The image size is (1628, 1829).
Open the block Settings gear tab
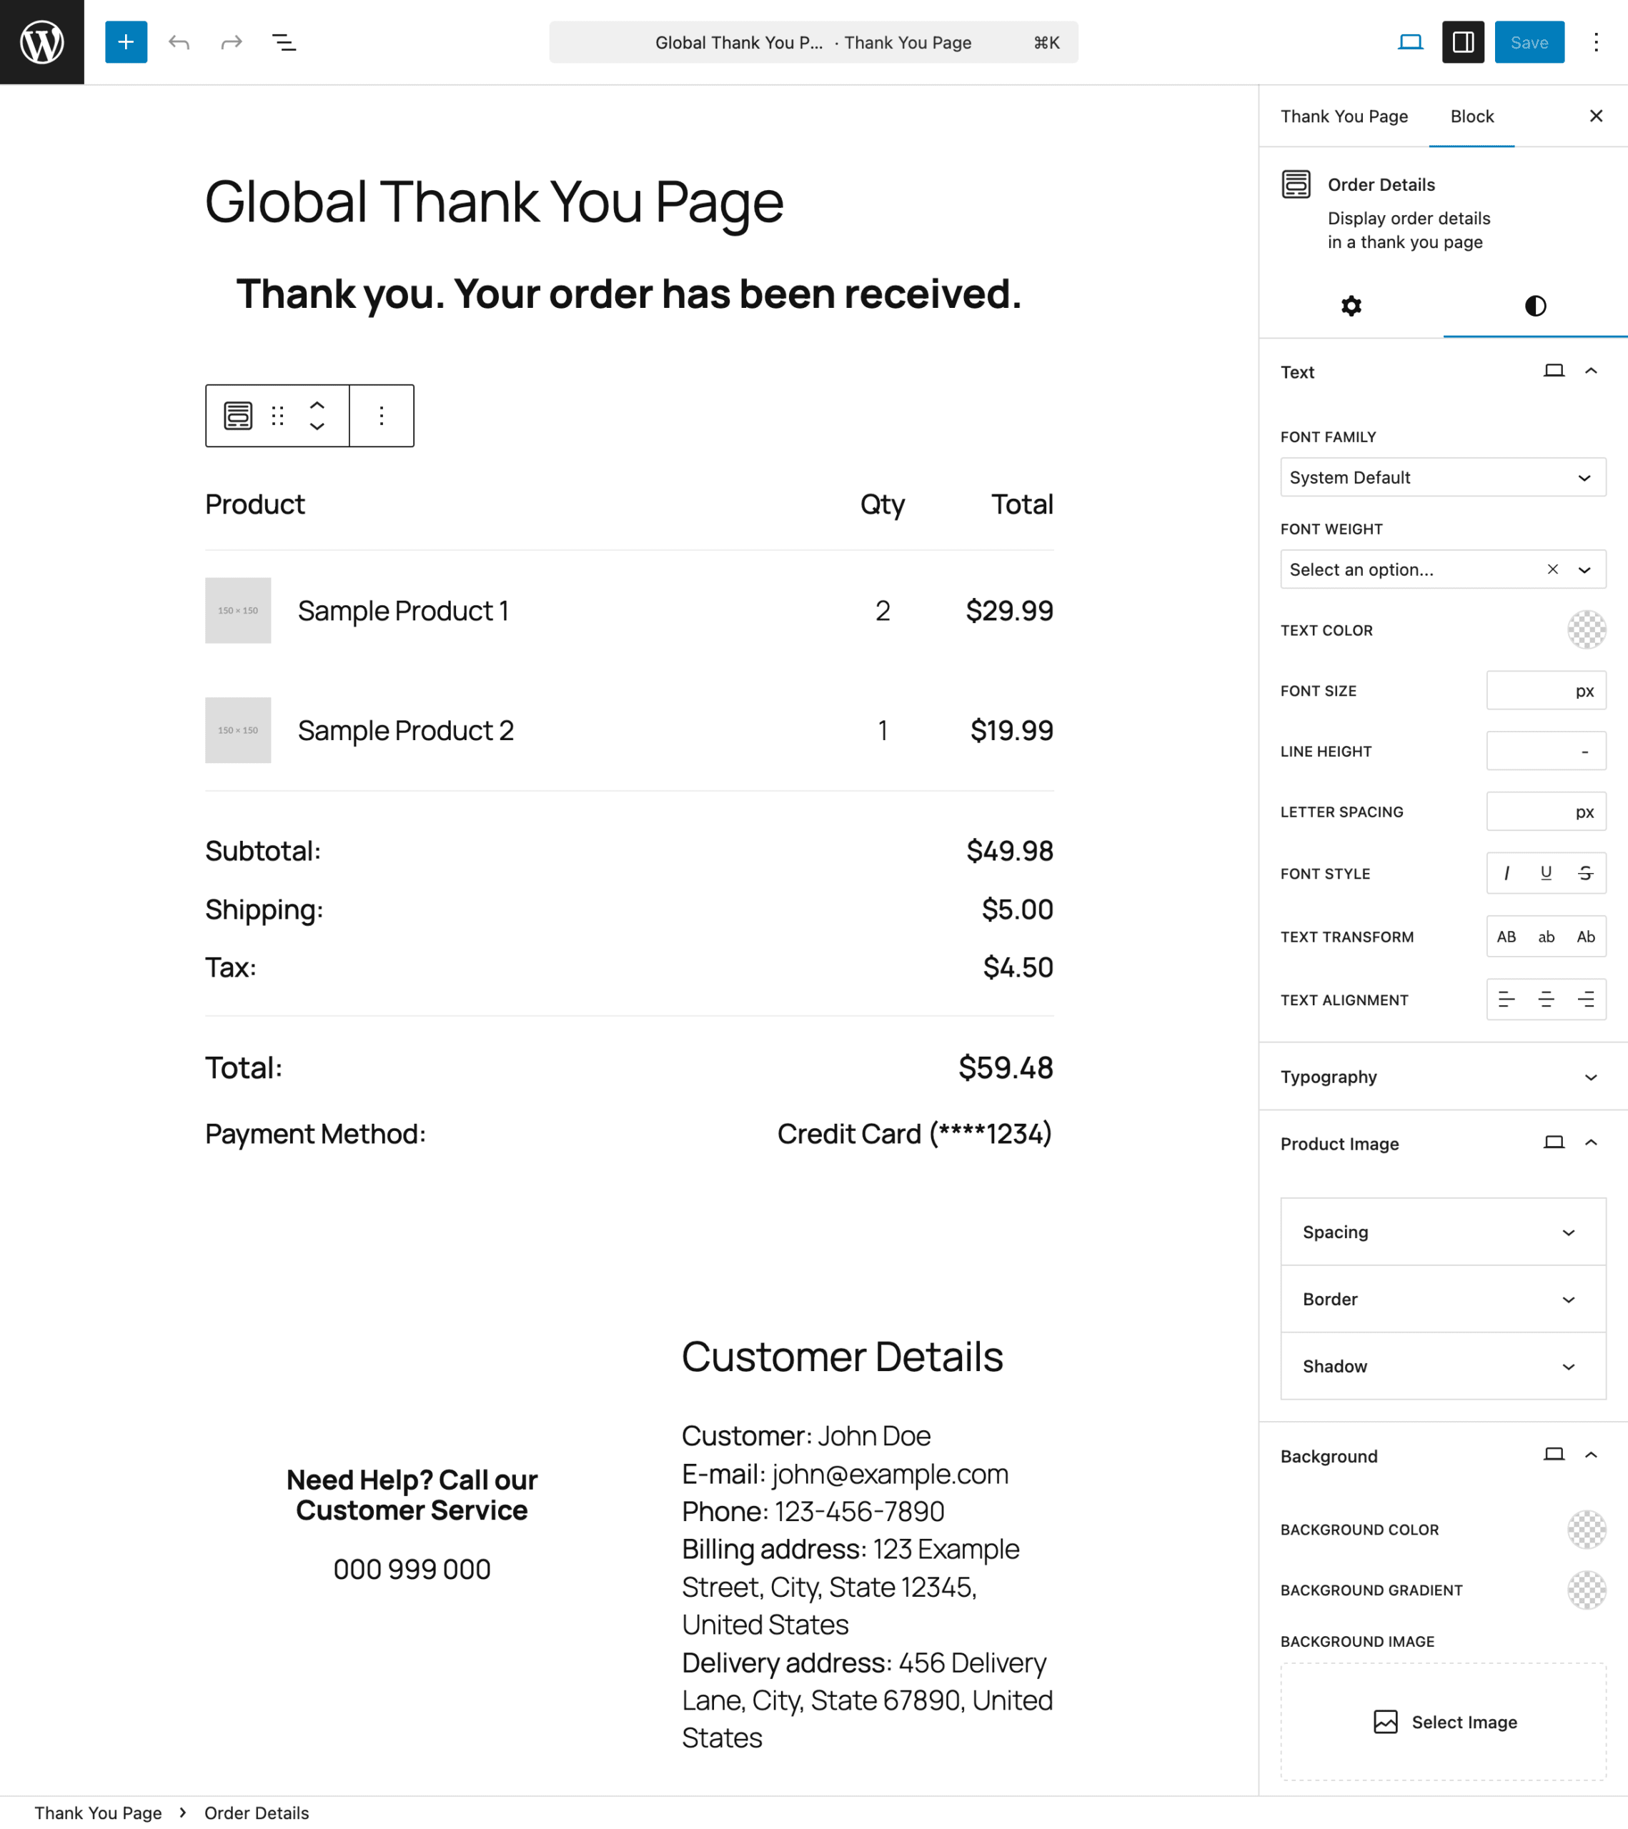click(x=1351, y=306)
